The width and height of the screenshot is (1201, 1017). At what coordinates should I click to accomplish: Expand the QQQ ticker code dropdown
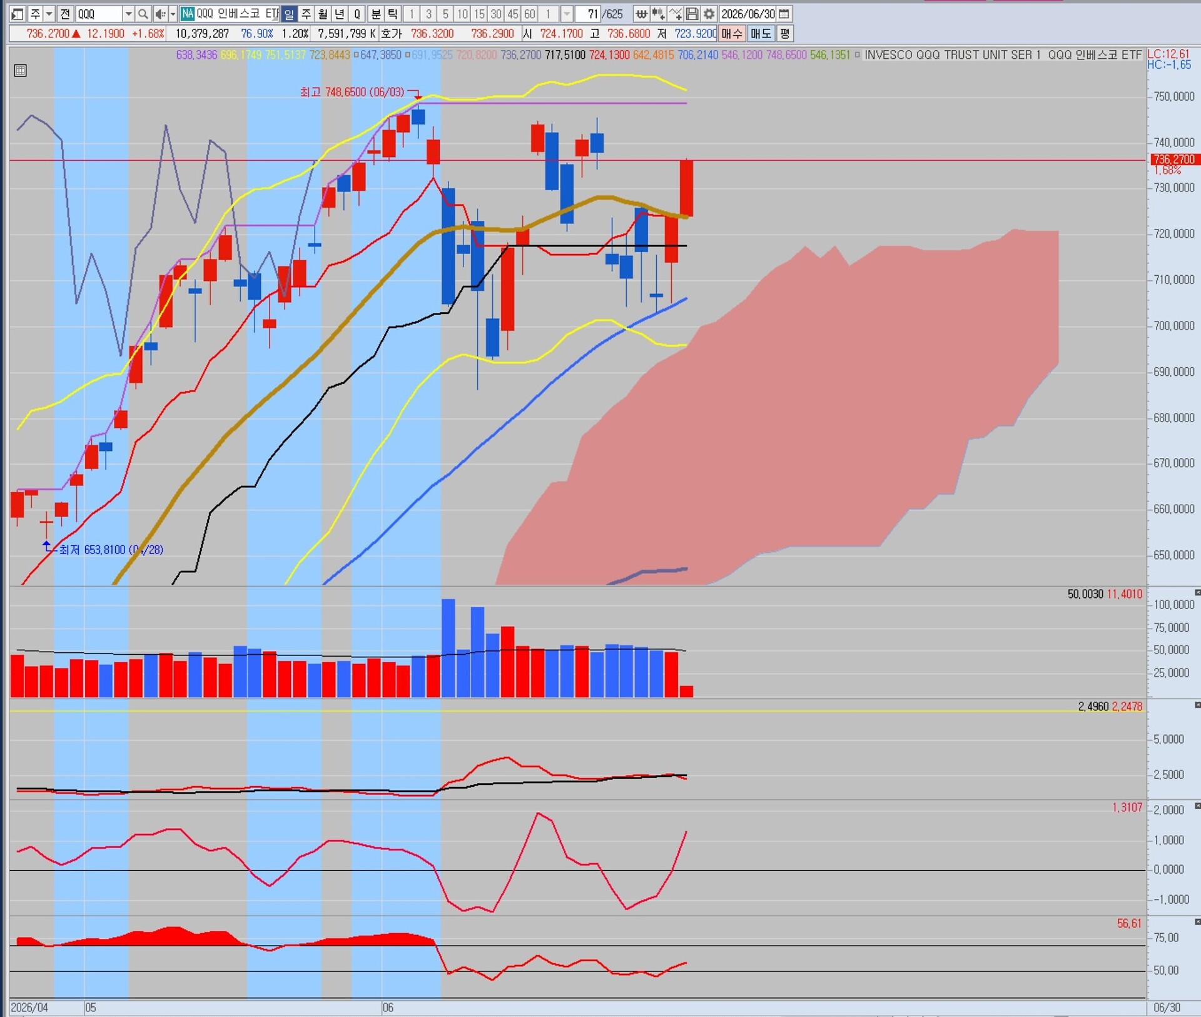(128, 14)
